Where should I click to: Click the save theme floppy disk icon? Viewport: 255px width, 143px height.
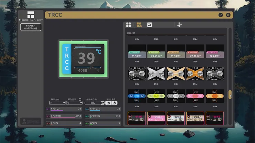coord(103,103)
